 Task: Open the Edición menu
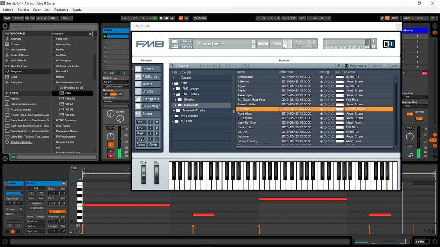[x=23, y=10]
